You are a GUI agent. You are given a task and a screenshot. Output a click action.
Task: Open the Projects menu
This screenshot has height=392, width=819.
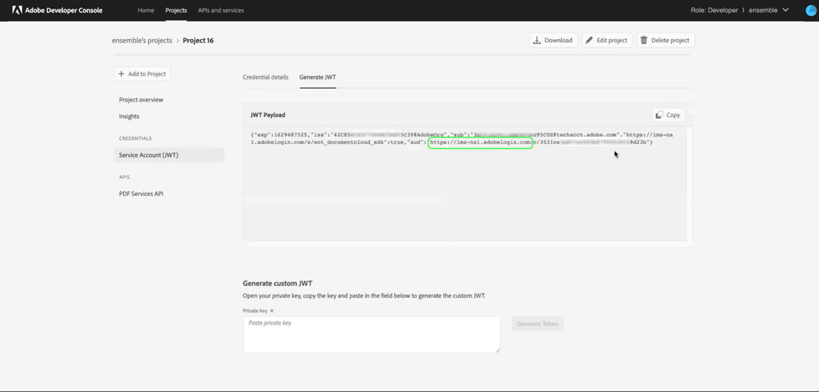pyautogui.click(x=176, y=10)
